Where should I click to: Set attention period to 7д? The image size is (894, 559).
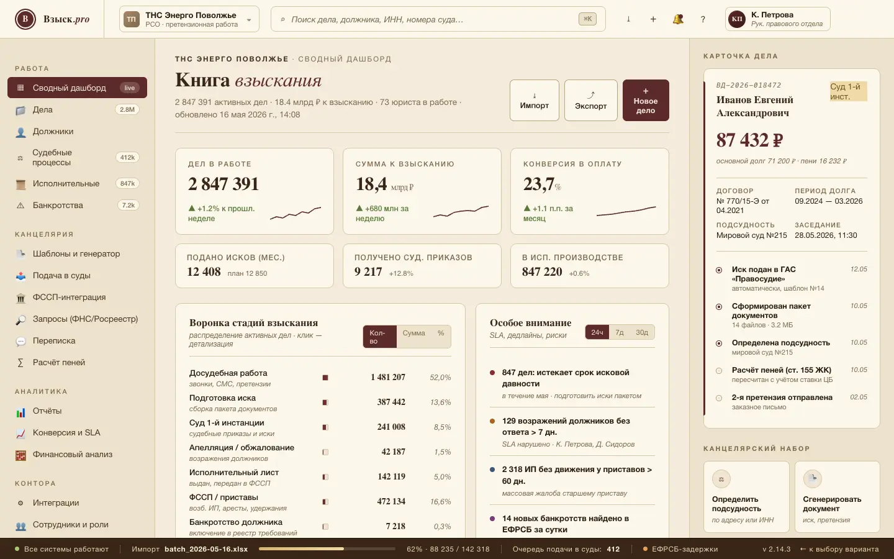click(620, 332)
